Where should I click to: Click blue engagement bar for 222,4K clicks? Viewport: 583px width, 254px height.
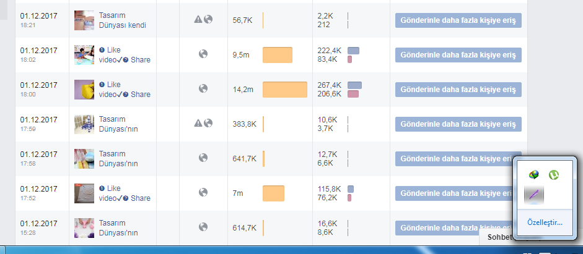coord(353,51)
